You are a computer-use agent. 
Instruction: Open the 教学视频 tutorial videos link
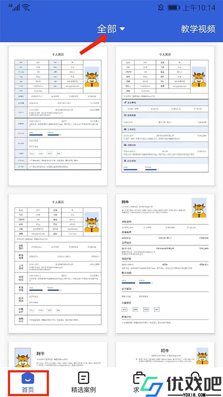[198, 29]
